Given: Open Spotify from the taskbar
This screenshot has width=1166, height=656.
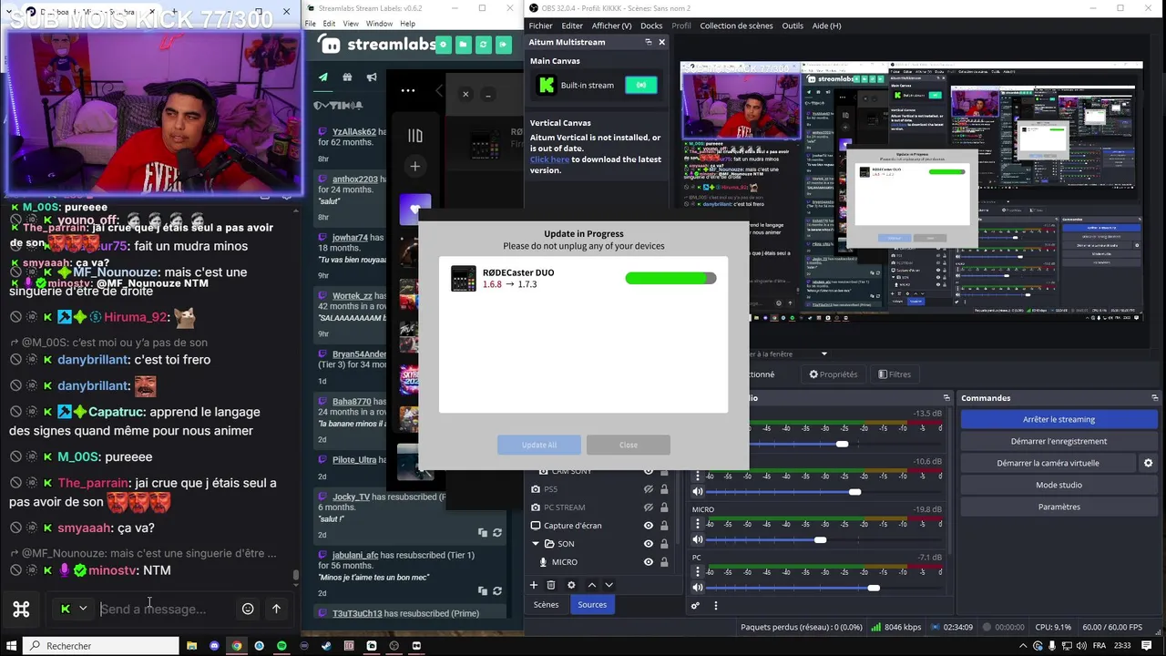Looking at the screenshot, I should (281, 646).
